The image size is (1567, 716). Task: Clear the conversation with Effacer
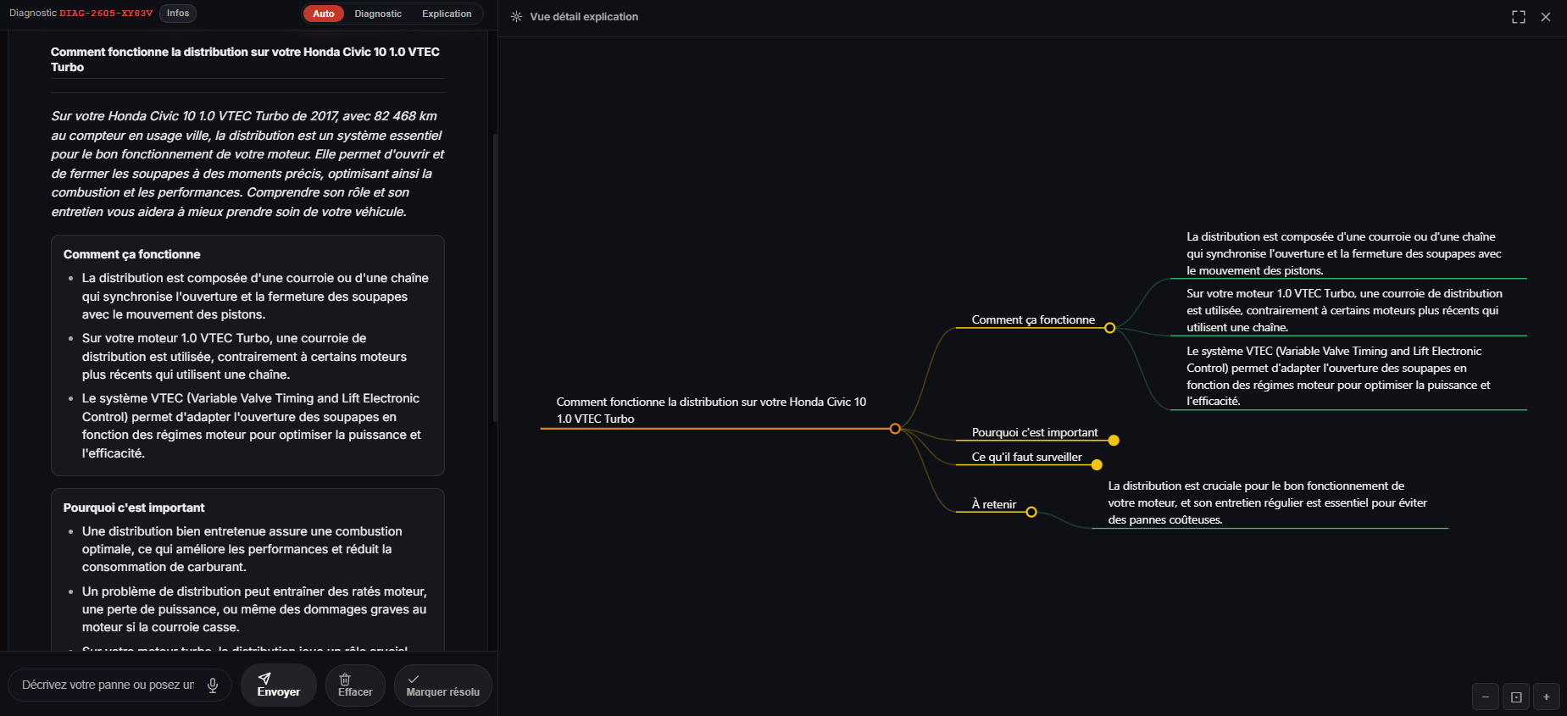[x=355, y=685]
